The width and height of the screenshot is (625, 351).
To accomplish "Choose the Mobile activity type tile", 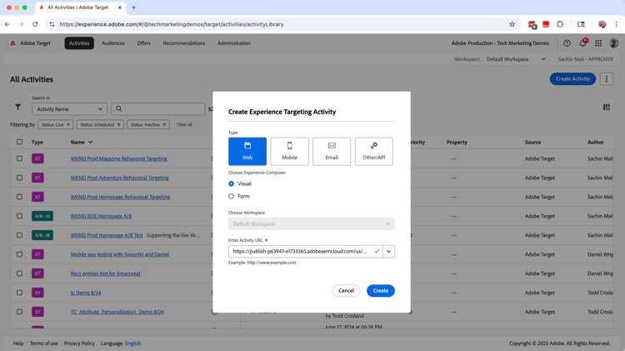I will pos(289,151).
